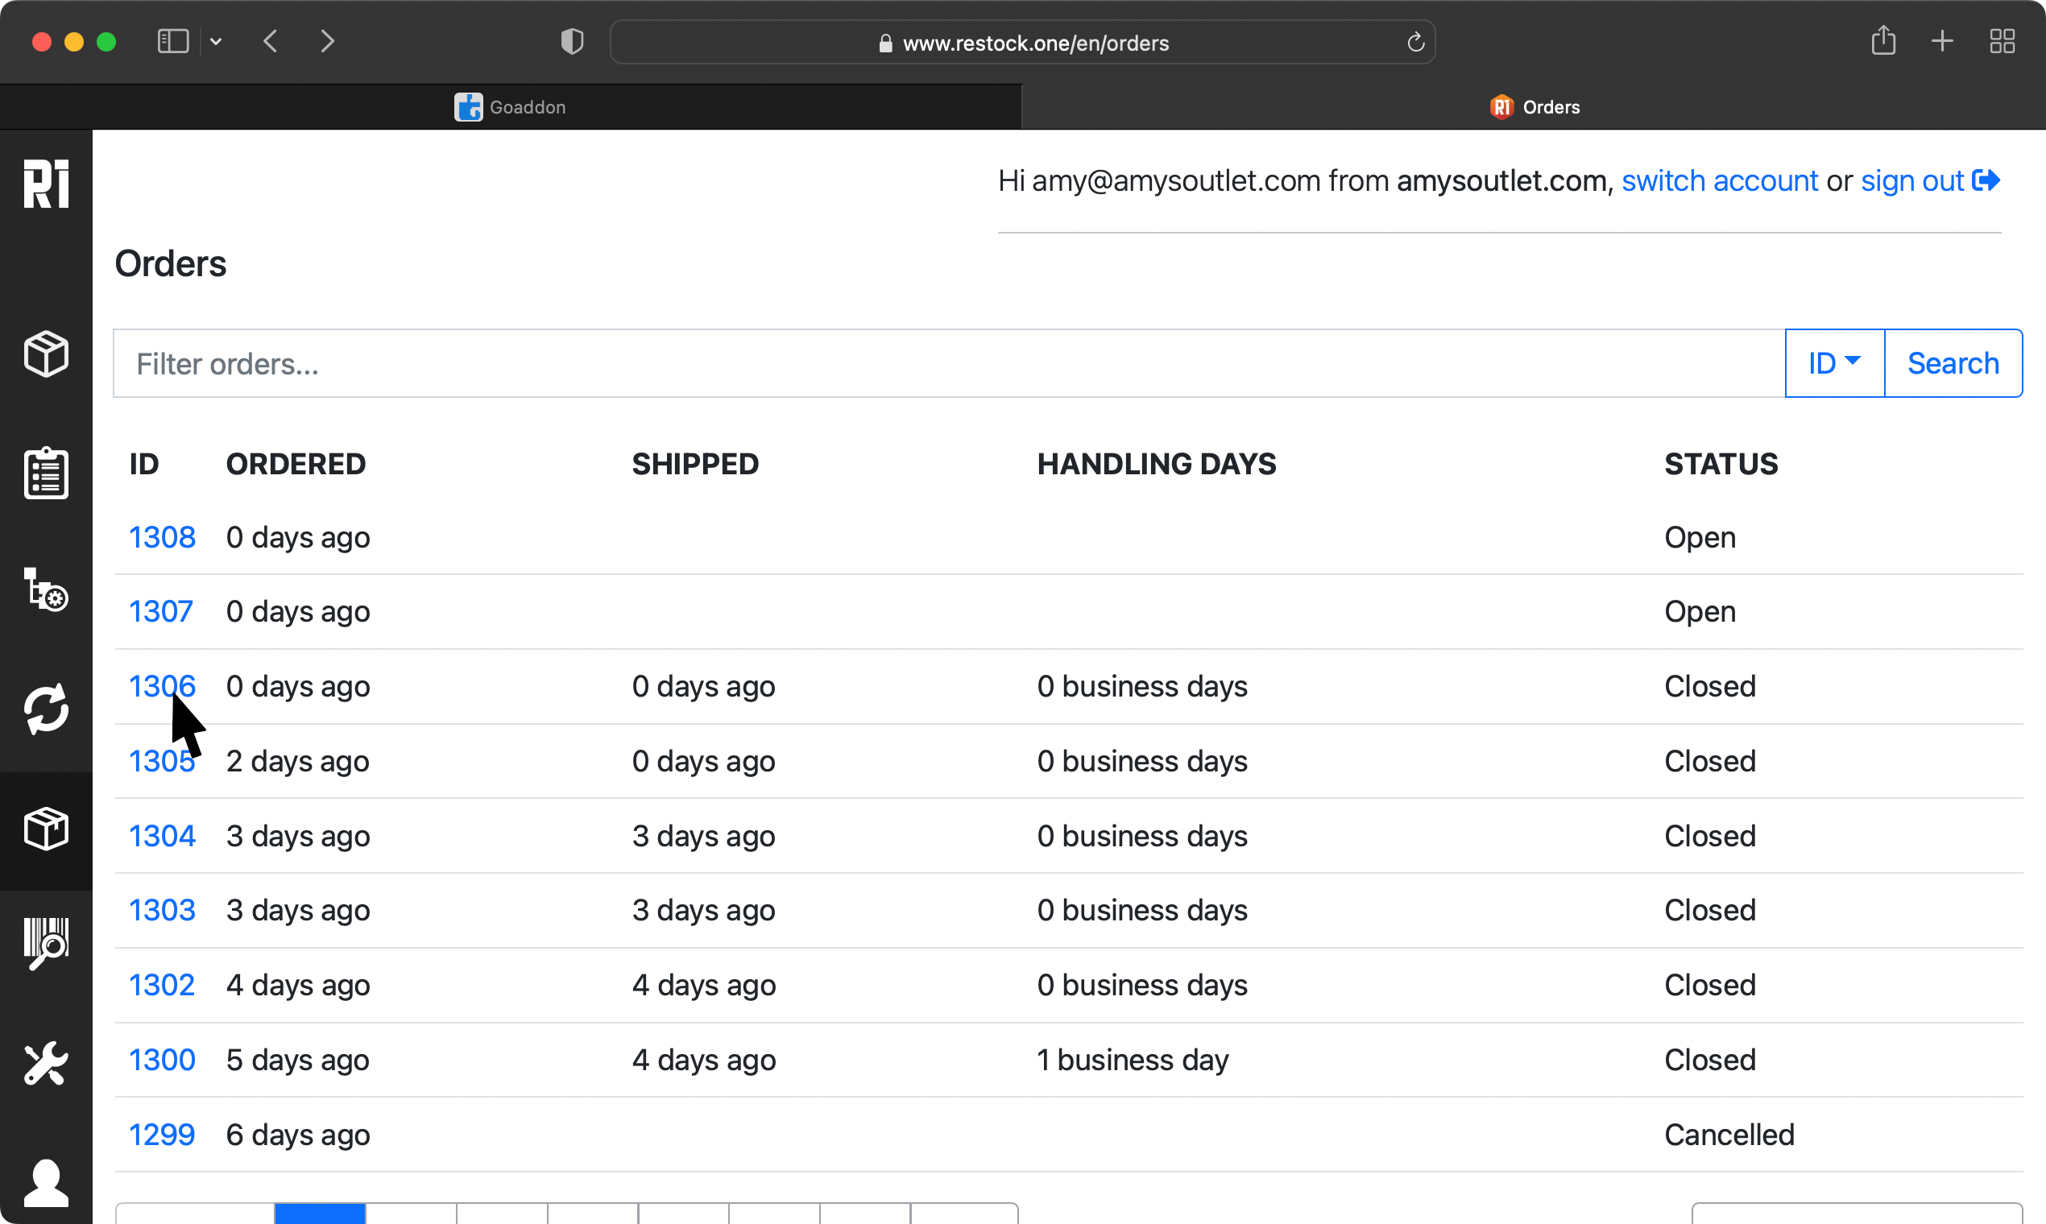Screen dimensions: 2046x1224
Task: Open a new tab with plus icon
Action: (1942, 41)
